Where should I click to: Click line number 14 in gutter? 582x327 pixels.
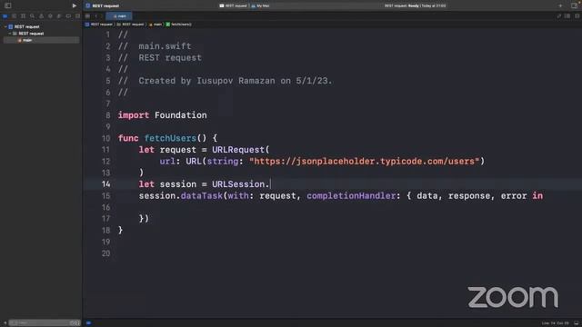[x=106, y=184]
